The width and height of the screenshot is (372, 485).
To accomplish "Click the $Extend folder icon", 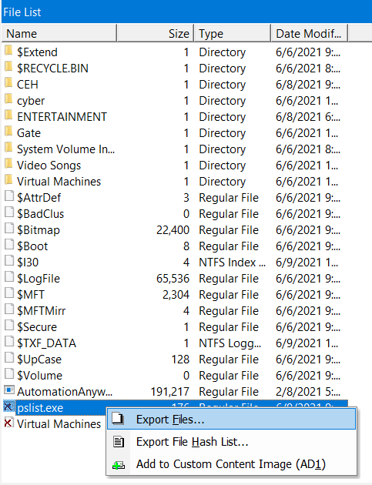I will (8, 51).
